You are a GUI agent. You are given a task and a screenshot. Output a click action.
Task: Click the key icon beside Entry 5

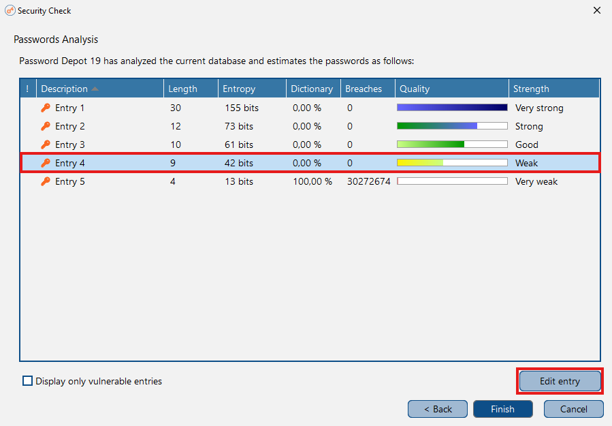(x=46, y=181)
